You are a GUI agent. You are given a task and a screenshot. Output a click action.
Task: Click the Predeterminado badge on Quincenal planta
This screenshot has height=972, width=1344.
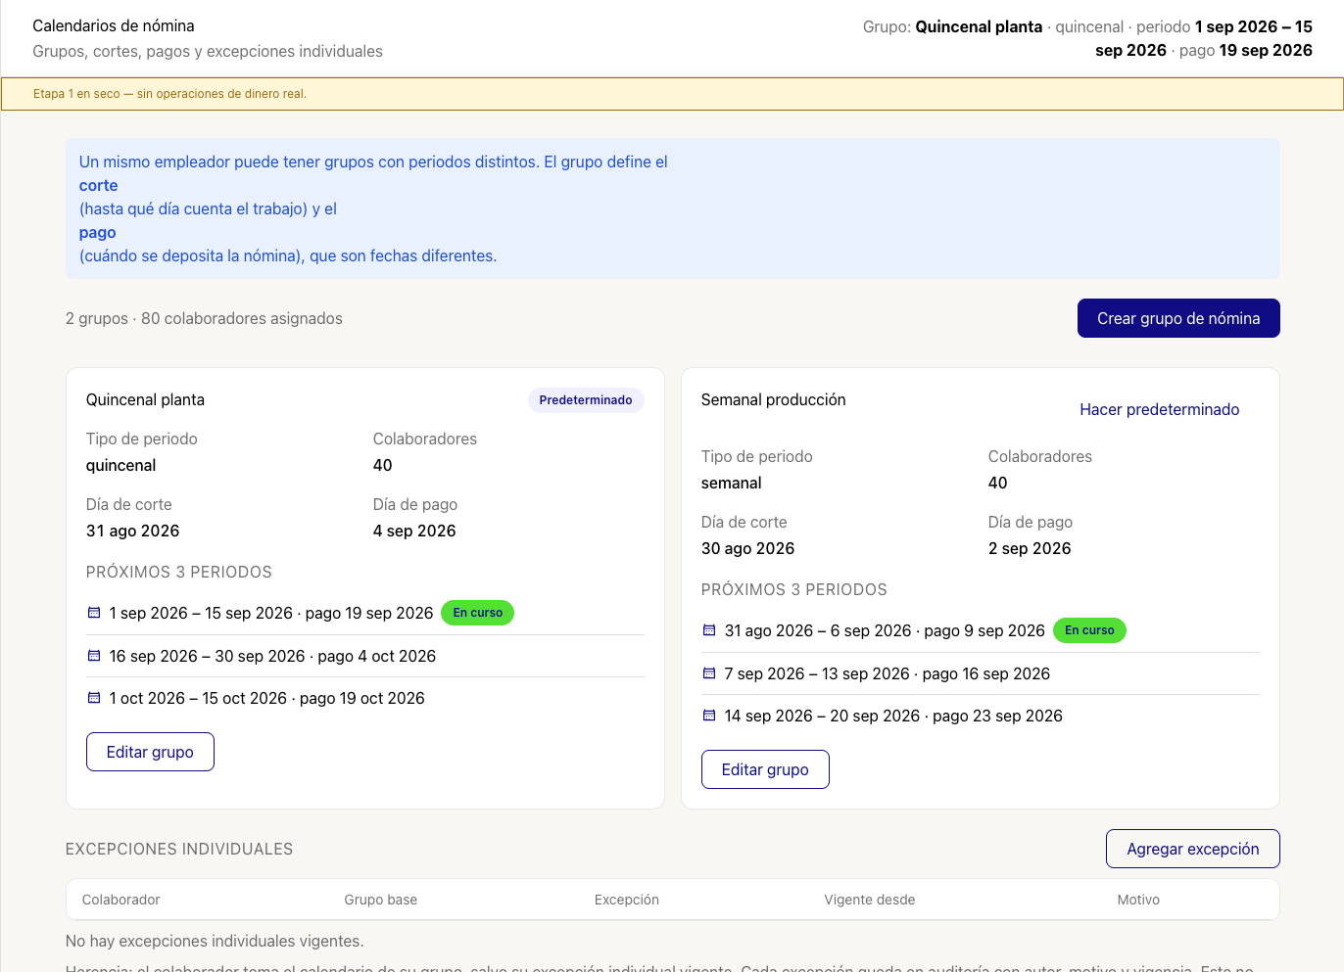point(586,400)
